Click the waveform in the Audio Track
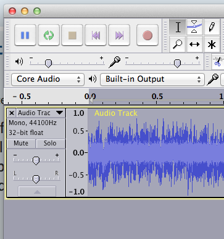Image resolution: width=224 pixels, height=239 pixels. coord(156,153)
